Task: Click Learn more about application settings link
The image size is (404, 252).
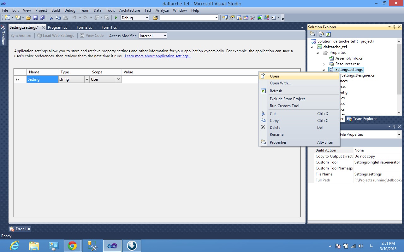Action: (158, 56)
